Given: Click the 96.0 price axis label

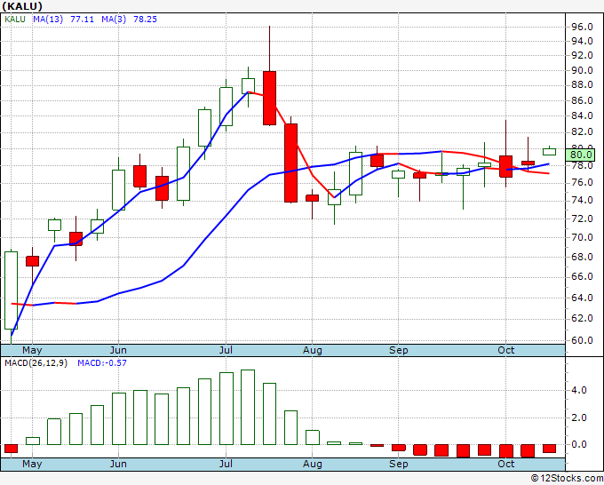Looking at the screenshot, I should [x=581, y=28].
